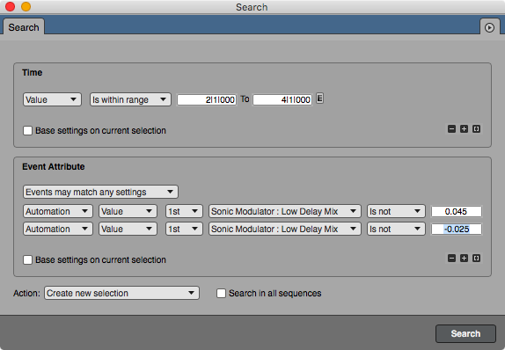Image resolution: width=505 pixels, height=350 pixels.
Task: Click the minus icon in Event Attribute section
Action: click(x=451, y=259)
